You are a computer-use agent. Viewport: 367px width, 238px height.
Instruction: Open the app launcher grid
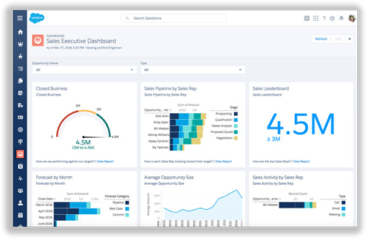click(316, 18)
